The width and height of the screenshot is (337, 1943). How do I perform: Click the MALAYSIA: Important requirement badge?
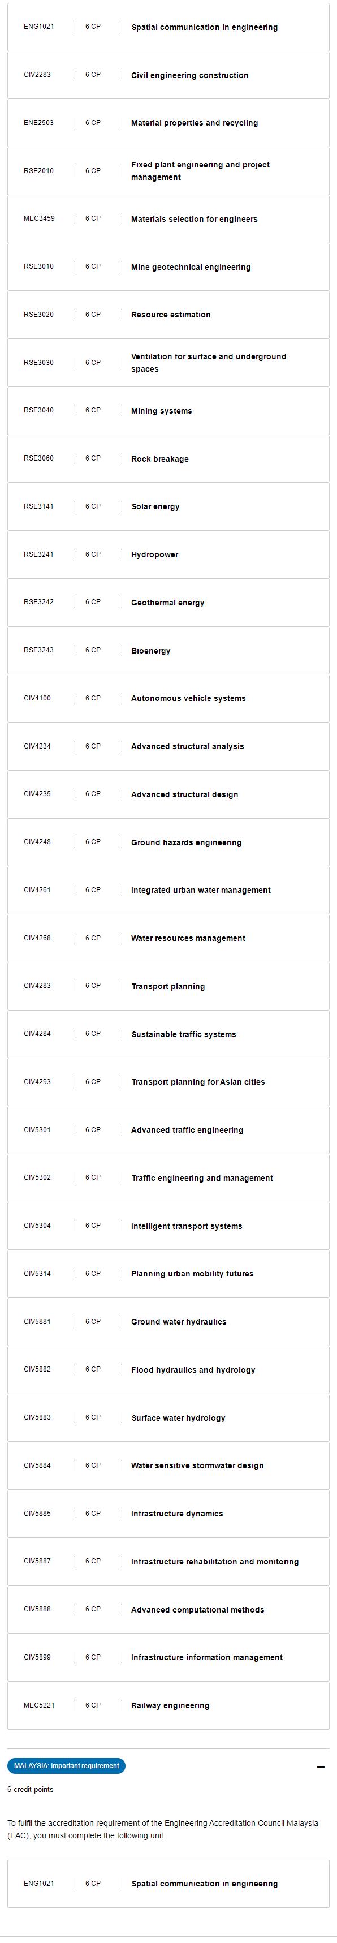click(x=66, y=1766)
